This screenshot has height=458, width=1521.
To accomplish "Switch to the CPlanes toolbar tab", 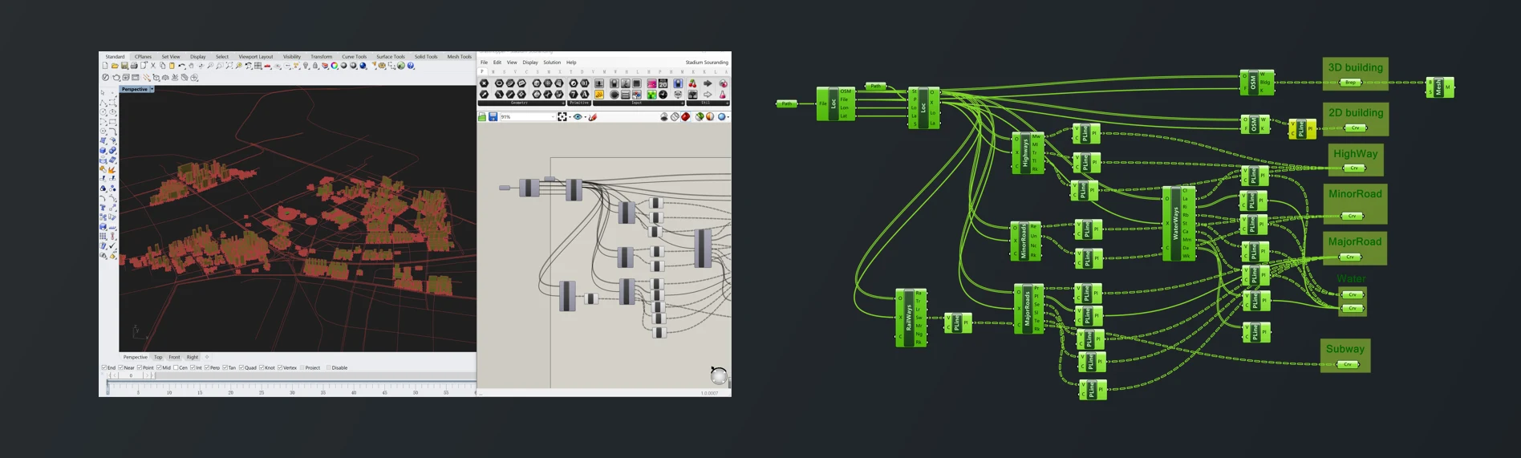I will point(143,57).
